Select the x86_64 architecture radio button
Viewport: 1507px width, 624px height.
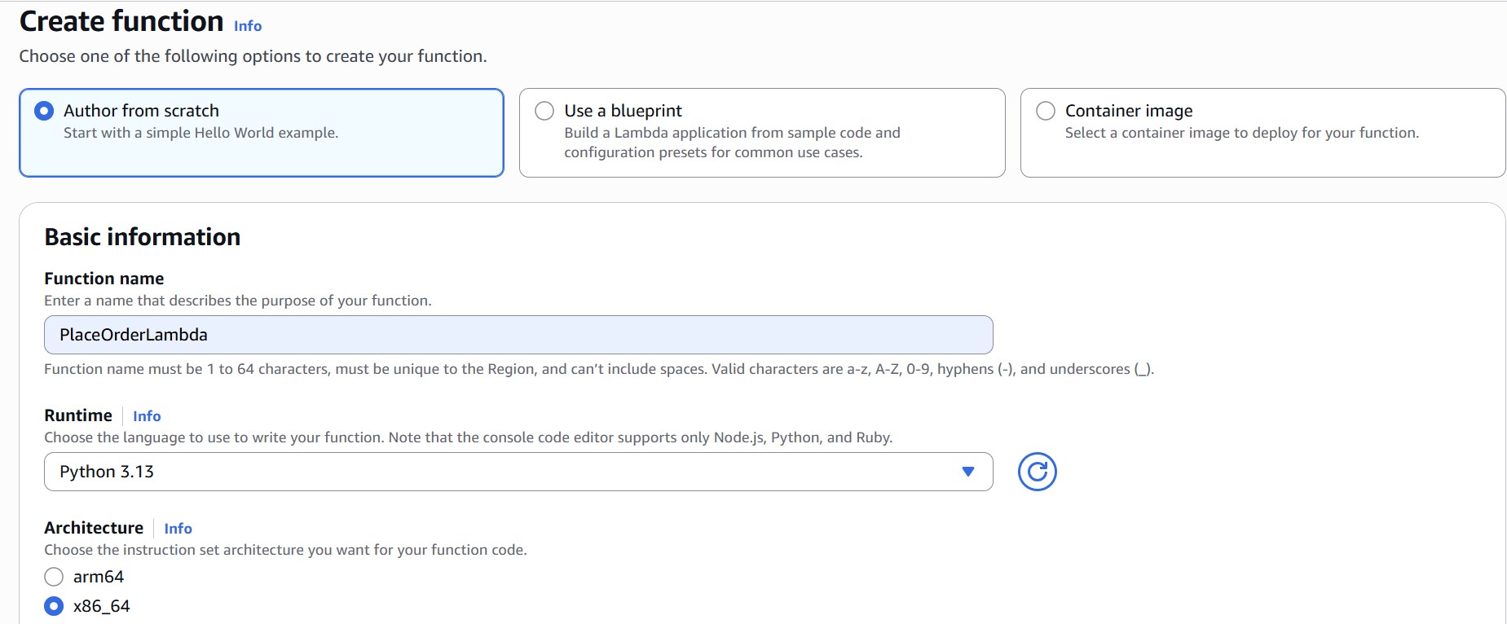coord(54,606)
